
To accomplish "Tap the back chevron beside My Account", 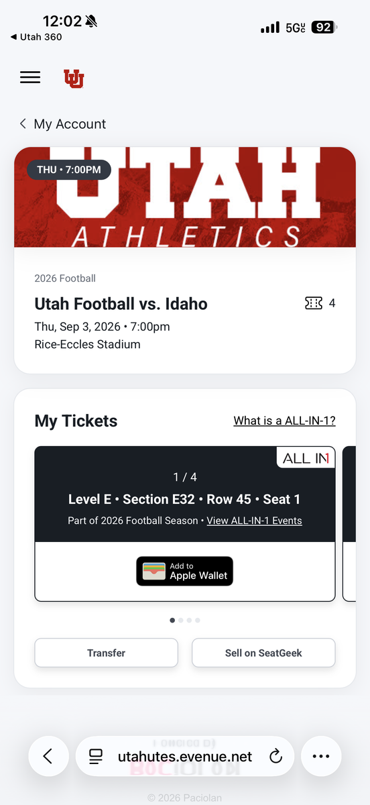I will click(x=23, y=124).
